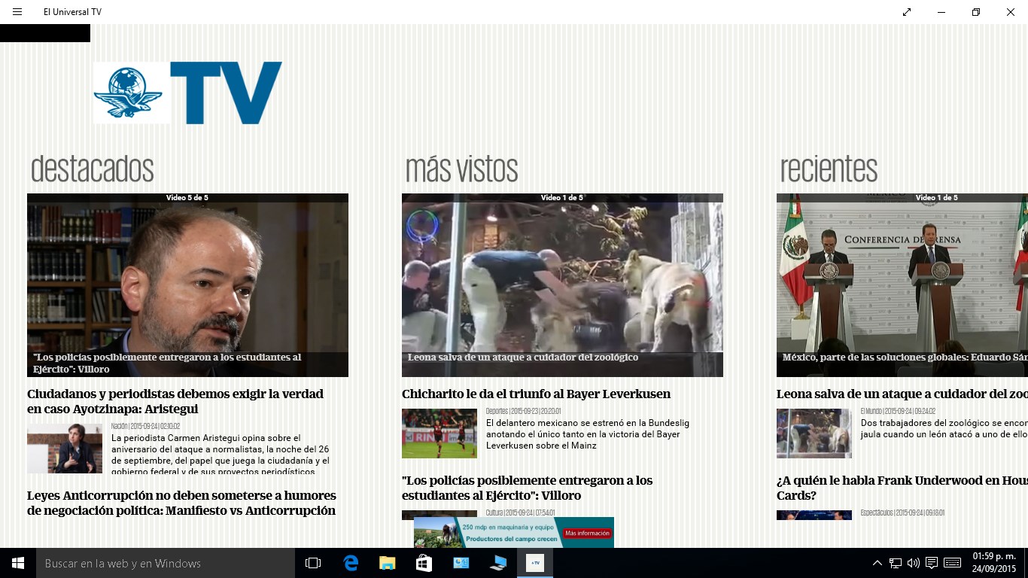This screenshot has width=1028, height=578.
Task: Click 'El delantero mexicano se estrenó' description
Action: pyautogui.click(x=588, y=434)
